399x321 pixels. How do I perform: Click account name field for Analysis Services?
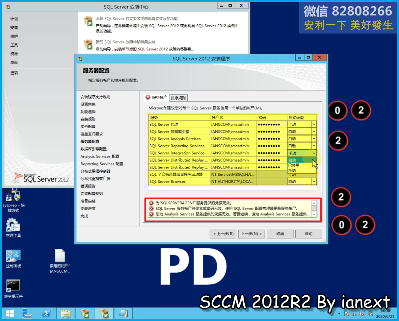[233, 139]
